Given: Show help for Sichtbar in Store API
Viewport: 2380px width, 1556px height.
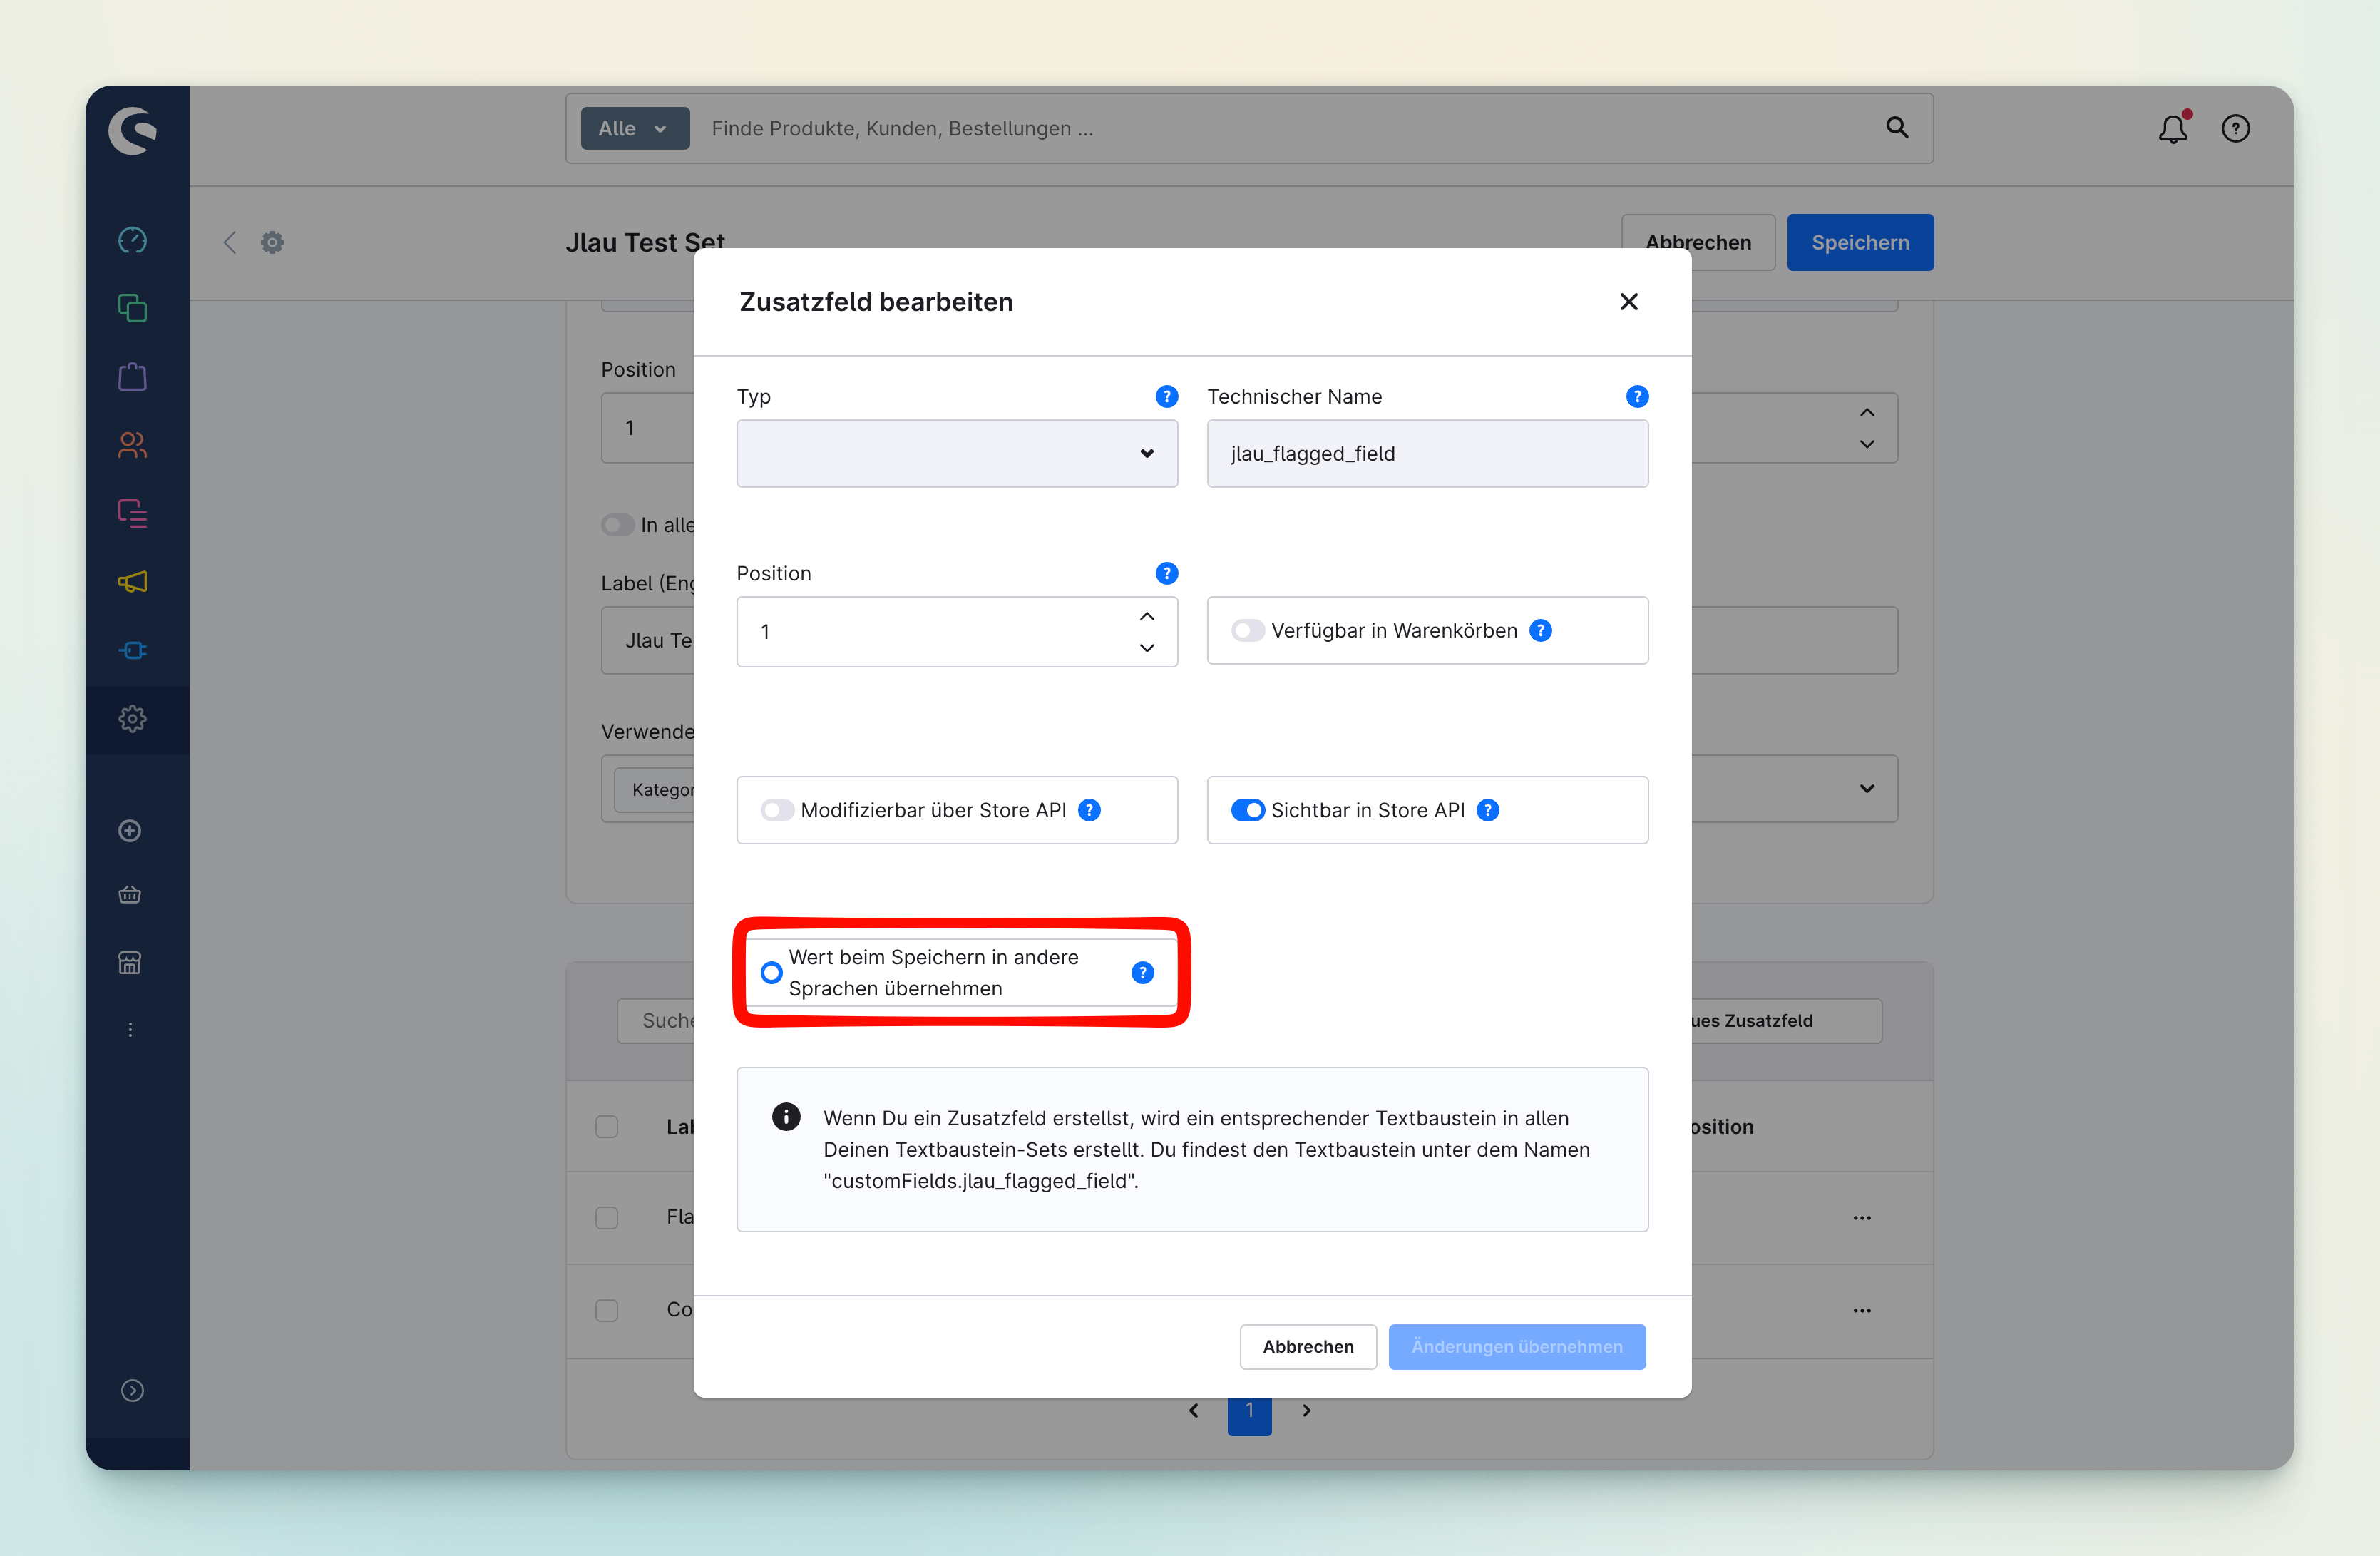Looking at the screenshot, I should tap(1488, 811).
